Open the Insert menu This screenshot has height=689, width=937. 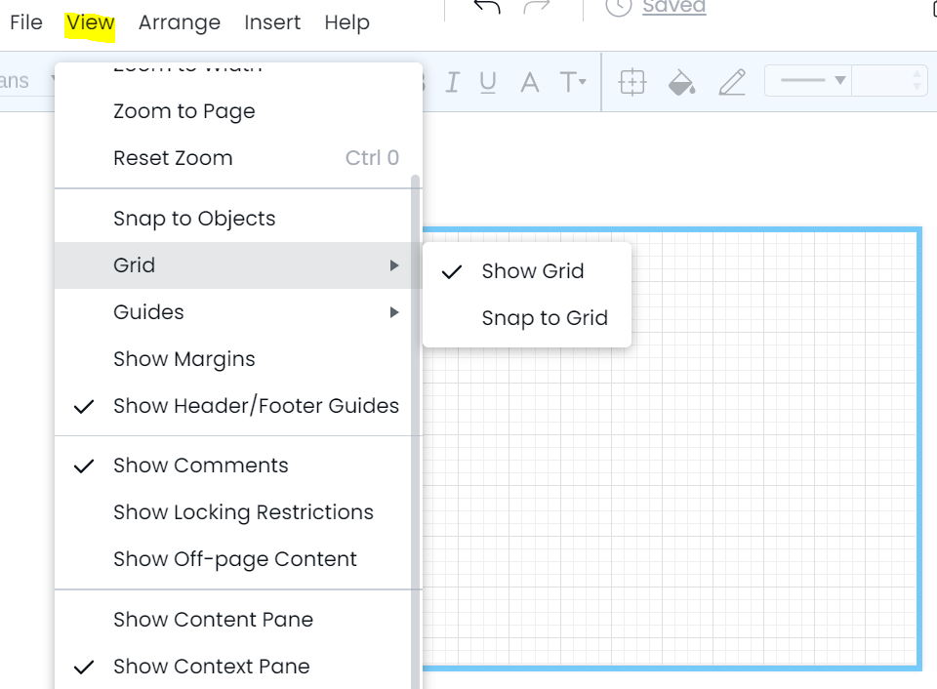pyautogui.click(x=272, y=22)
